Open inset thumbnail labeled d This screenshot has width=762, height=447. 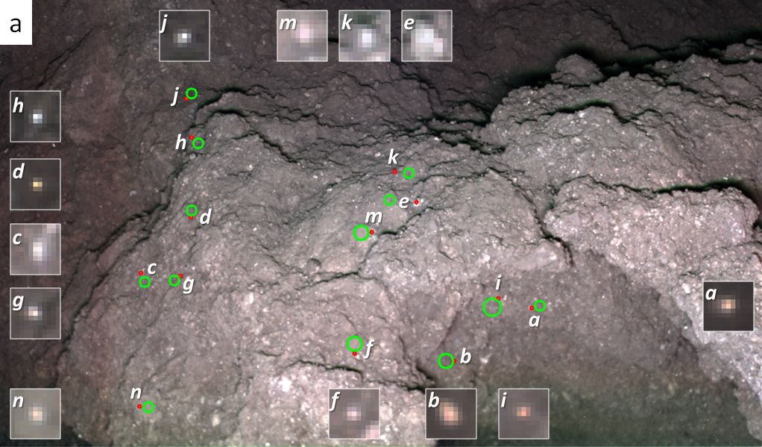coord(36,184)
